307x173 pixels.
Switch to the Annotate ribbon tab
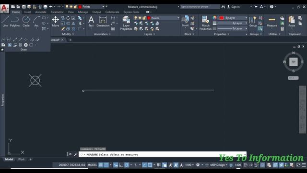click(41, 12)
